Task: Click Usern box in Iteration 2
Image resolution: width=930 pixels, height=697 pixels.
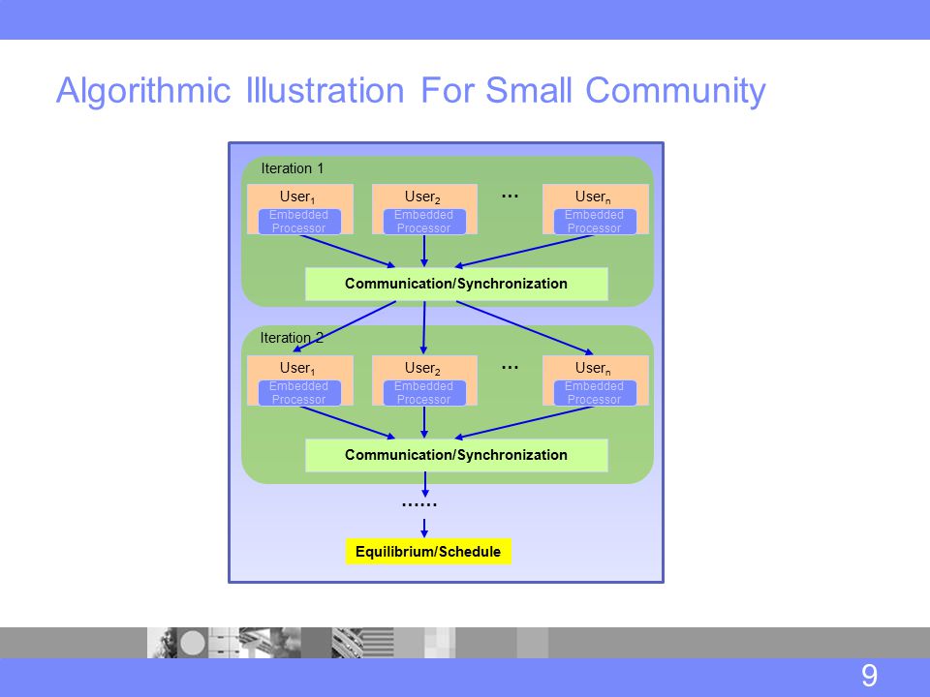Action: pos(596,380)
